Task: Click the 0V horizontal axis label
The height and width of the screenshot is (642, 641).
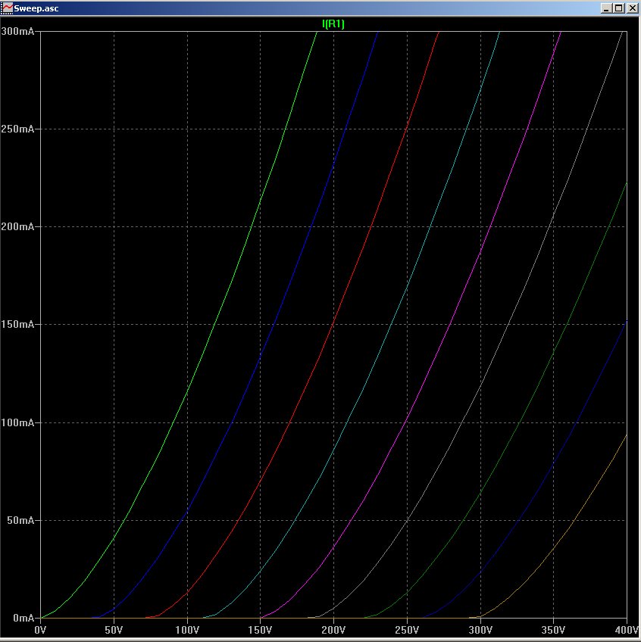Action: click(40, 630)
